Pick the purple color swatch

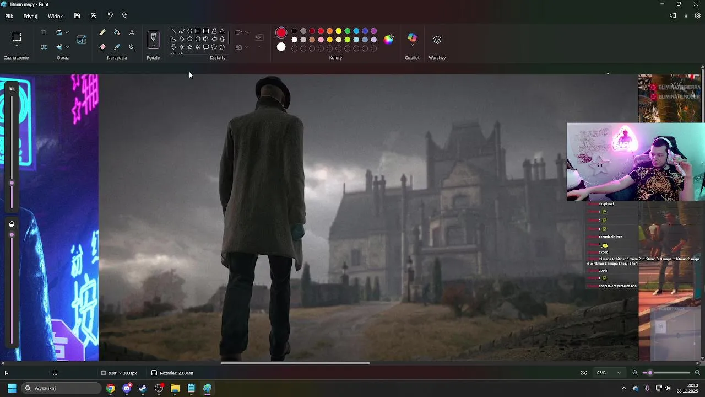click(374, 31)
